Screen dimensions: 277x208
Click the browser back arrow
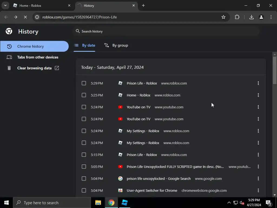pyautogui.click(x=6, y=17)
